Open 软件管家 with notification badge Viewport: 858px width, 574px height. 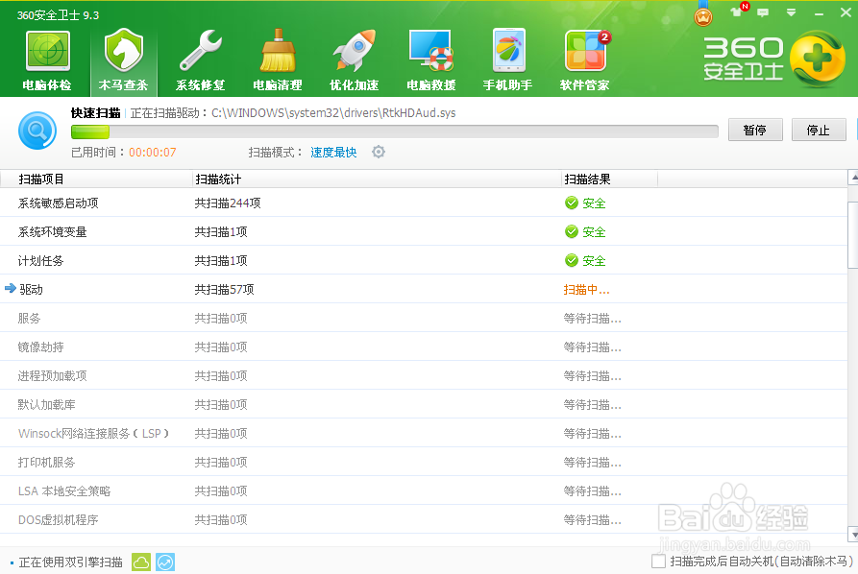584,58
